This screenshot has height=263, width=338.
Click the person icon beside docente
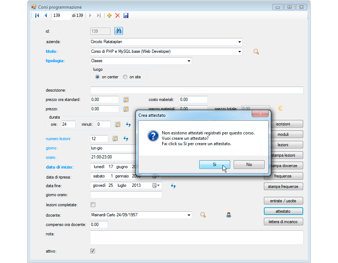pyautogui.click(x=229, y=215)
